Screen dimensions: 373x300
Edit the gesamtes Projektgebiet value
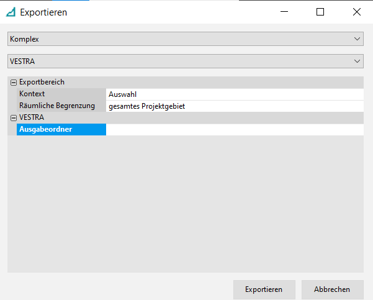[x=235, y=106]
